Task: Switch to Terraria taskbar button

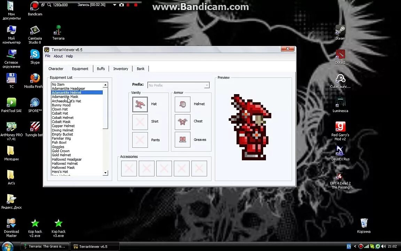Action: click(45, 246)
